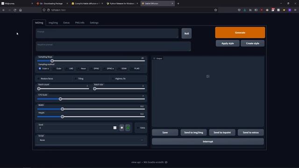The width and height of the screenshot is (299, 168).
Task: Select the DDIM sampling method
Action: point(122,69)
